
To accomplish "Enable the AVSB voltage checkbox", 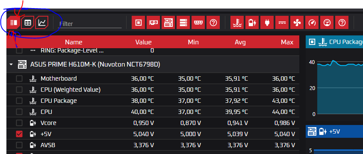I will coord(19,145).
